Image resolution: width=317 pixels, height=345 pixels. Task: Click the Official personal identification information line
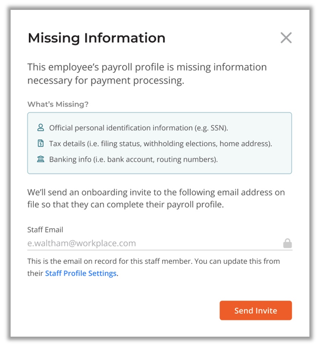pos(138,128)
